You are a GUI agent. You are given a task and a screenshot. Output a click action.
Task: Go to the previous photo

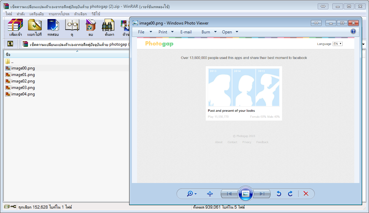230,194
